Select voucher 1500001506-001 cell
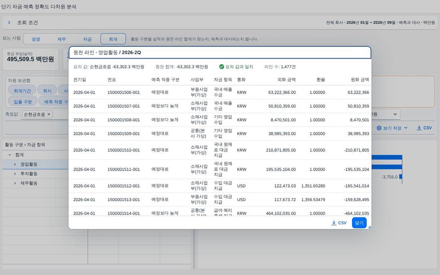This screenshot has height=275, width=440. 124,92
